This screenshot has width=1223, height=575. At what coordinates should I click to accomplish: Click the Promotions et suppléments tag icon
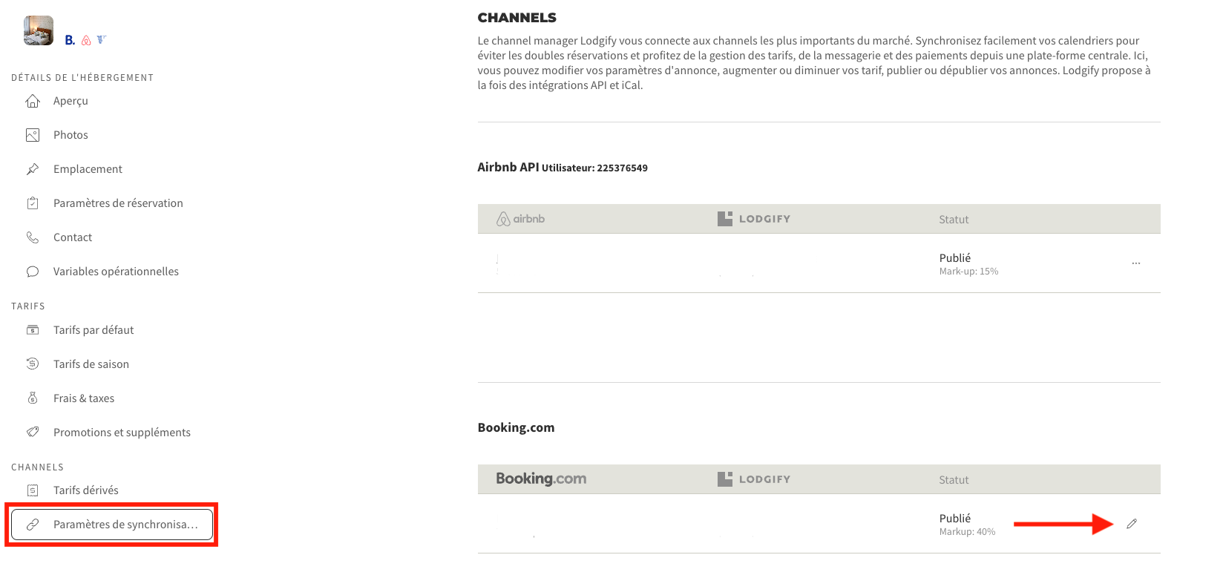(33, 432)
